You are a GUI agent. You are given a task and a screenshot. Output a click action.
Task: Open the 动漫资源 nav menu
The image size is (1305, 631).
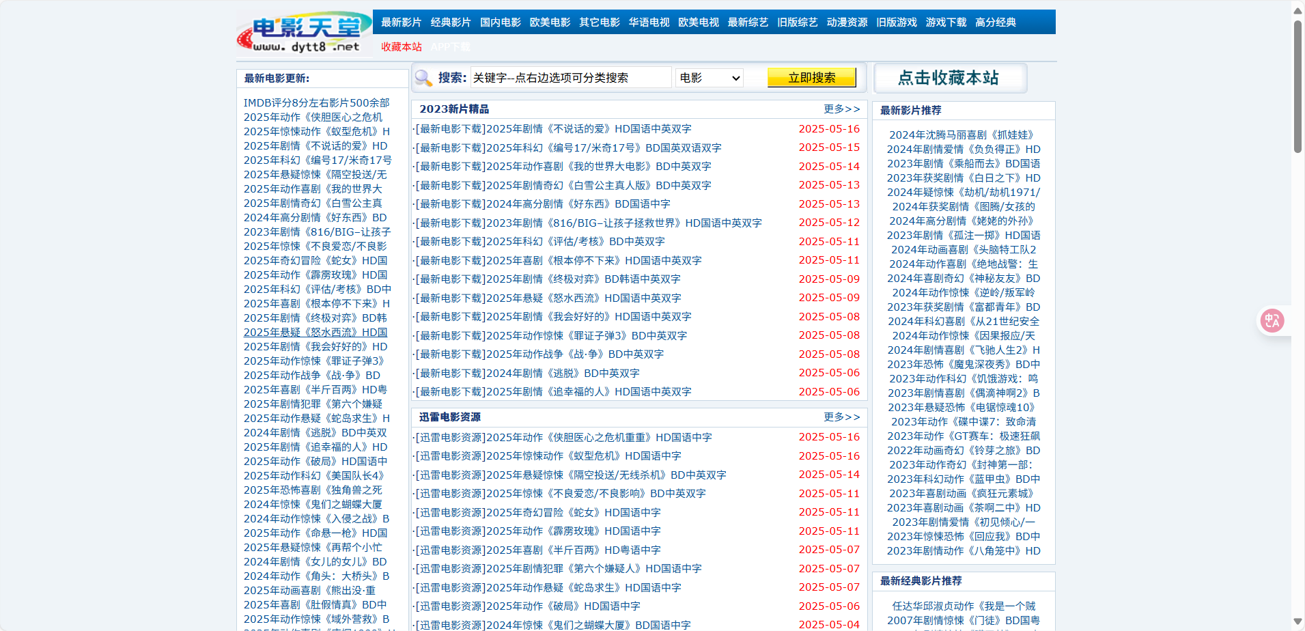847,23
